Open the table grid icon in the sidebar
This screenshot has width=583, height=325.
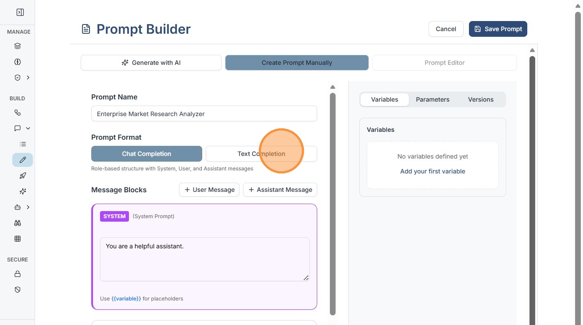pos(18,239)
